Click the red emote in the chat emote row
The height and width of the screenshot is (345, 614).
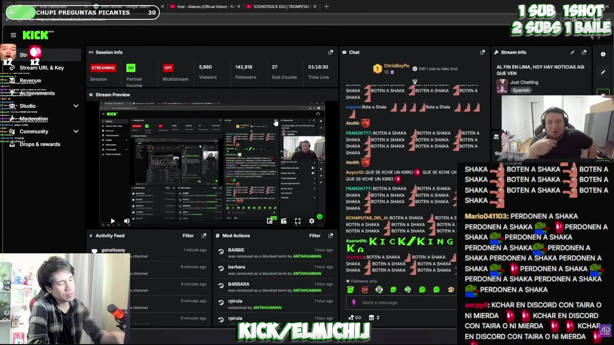click(365, 289)
